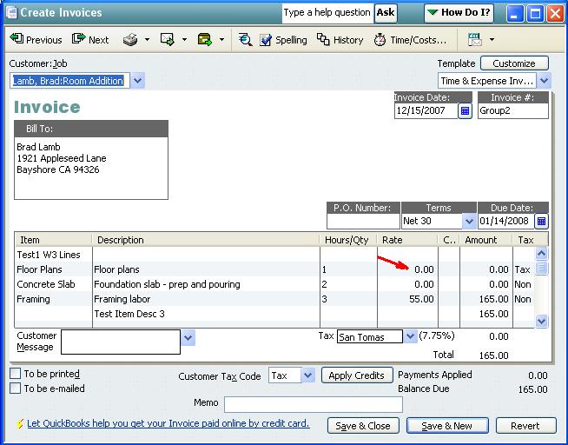Open the Customer Tax Code dropdown
This screenshot has width=568, height=445.
(307, 375)
